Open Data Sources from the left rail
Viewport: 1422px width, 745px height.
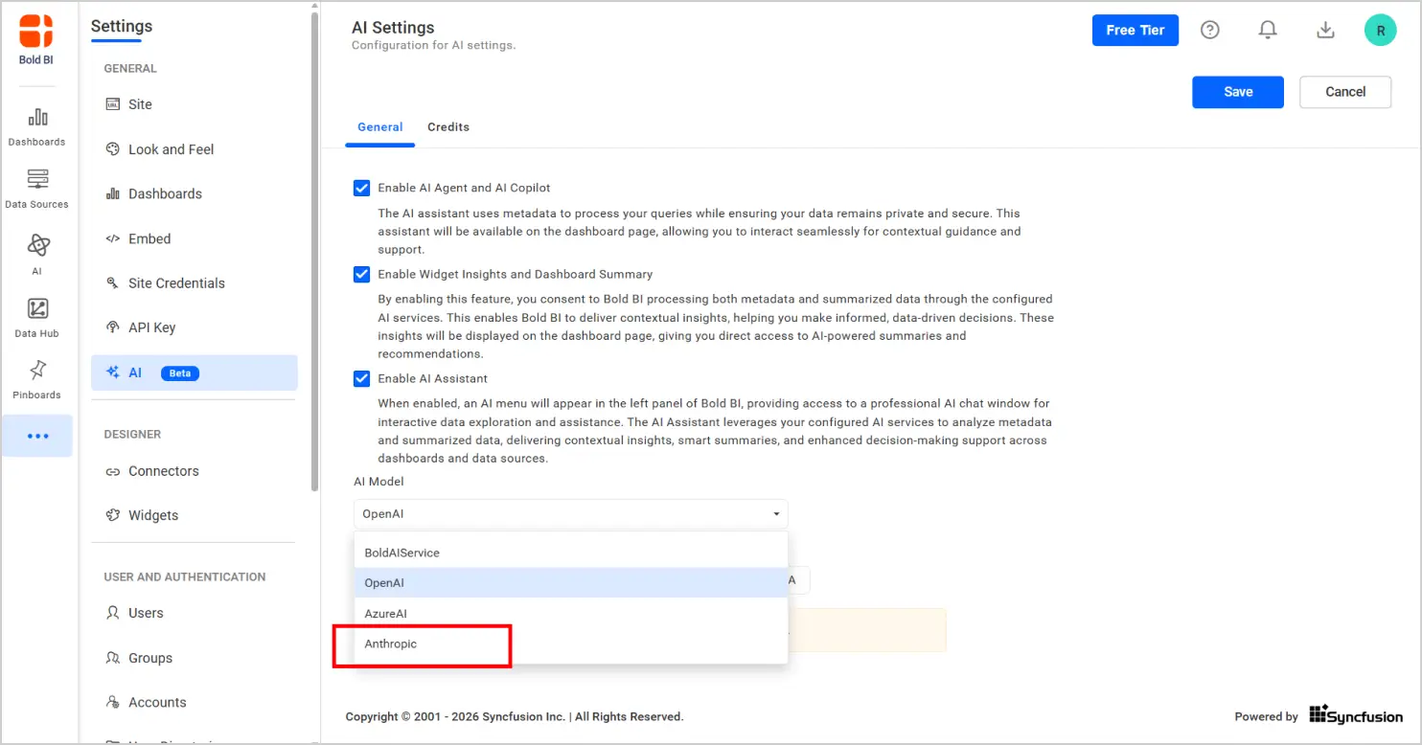tap(36, 189)
